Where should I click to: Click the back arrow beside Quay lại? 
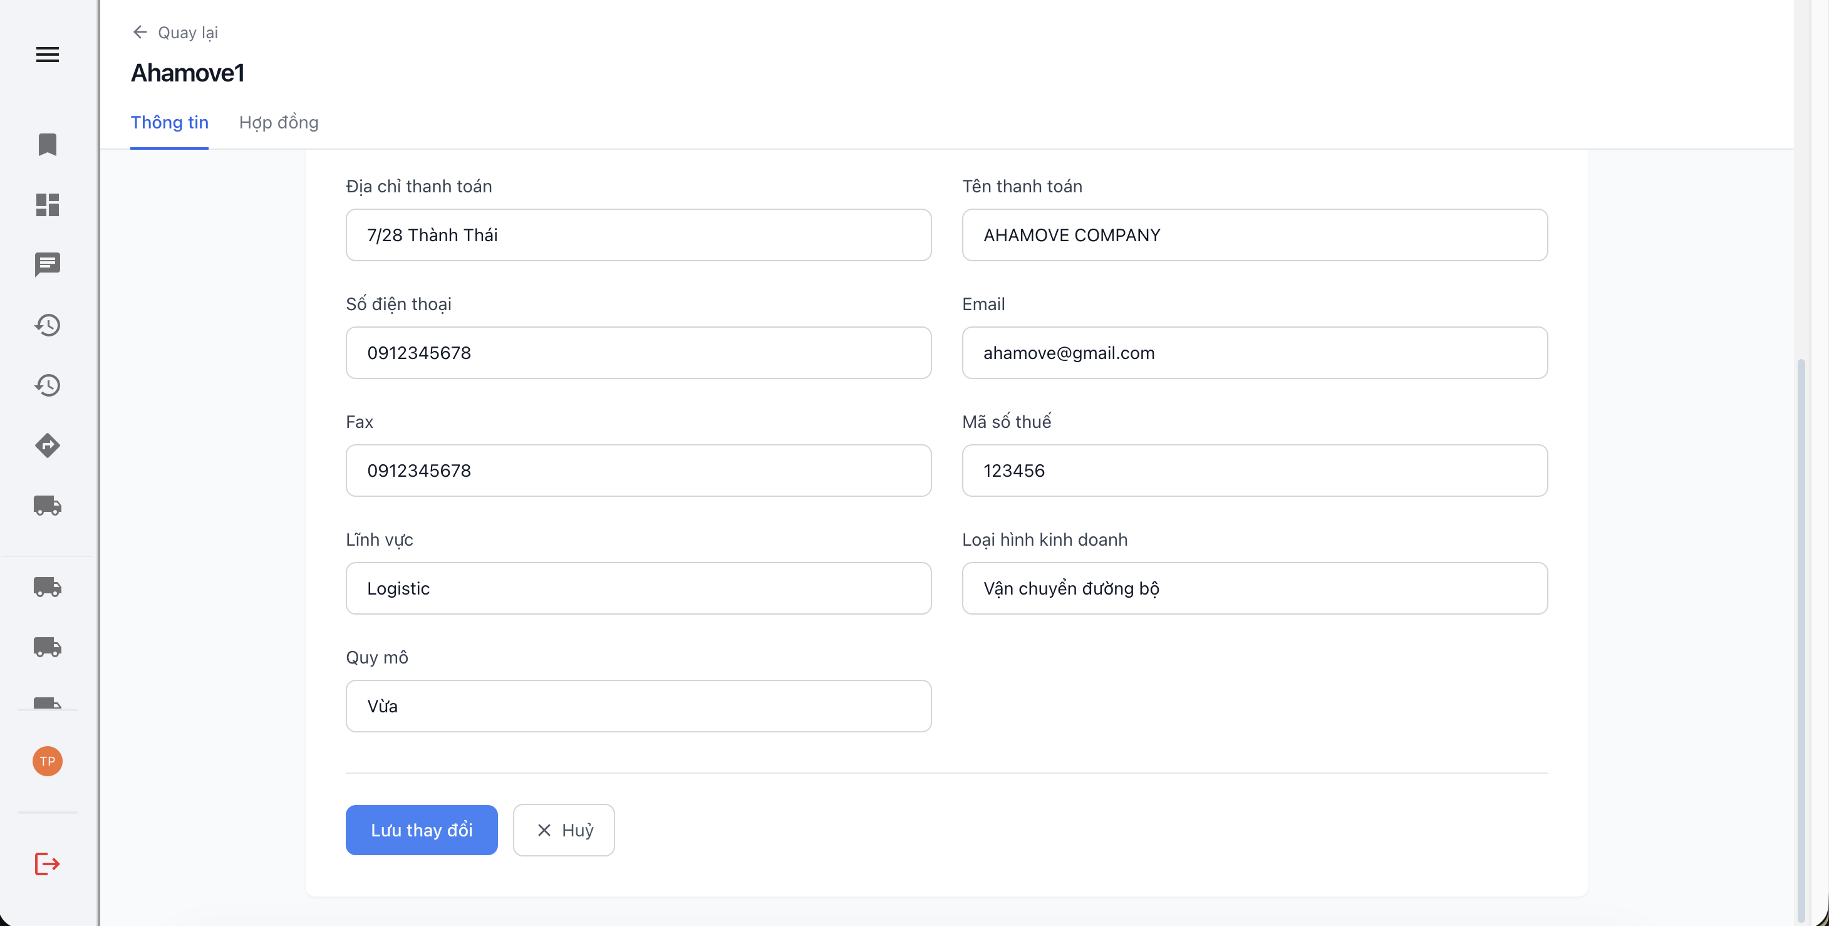[140, 32]
